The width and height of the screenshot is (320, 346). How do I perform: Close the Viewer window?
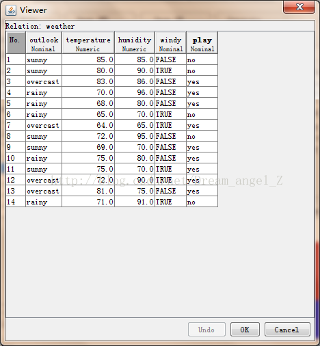coord(299,7)
